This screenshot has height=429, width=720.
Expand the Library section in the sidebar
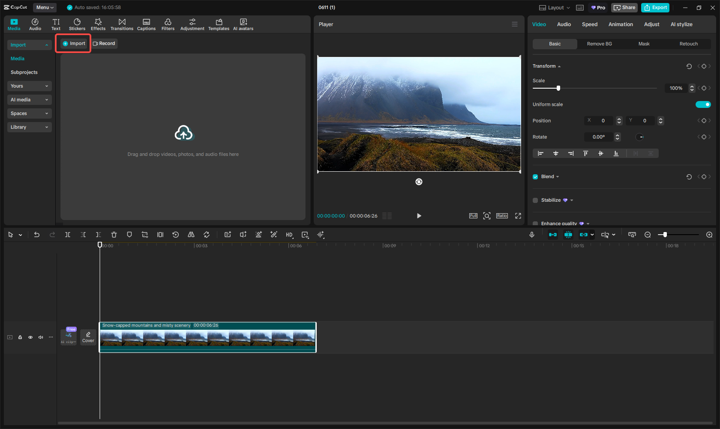coord(29,127)
